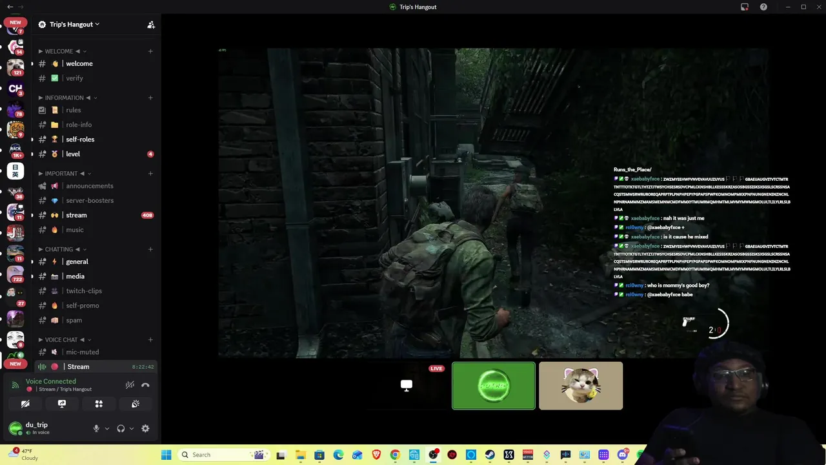This screenshot has width=826, height=465.
Task: Open Steam from the taskbar
Action: coord(490,455)
